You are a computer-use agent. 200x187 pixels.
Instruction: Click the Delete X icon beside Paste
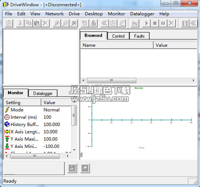pyautogui.click(x=45, y=24)
